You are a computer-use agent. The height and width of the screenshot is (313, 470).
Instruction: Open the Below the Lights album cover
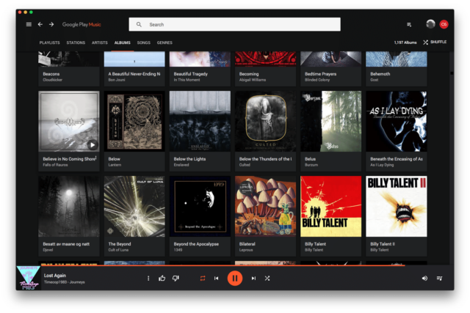point(200,121)
